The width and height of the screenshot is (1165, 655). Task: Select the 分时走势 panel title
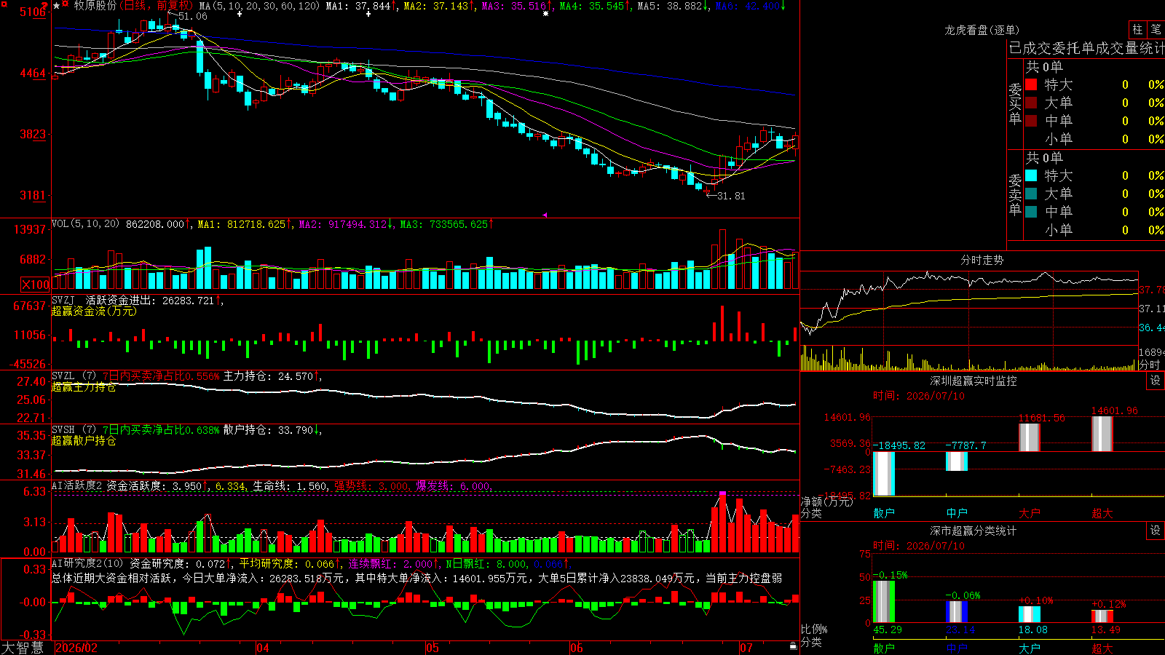[x=982, y=260]
